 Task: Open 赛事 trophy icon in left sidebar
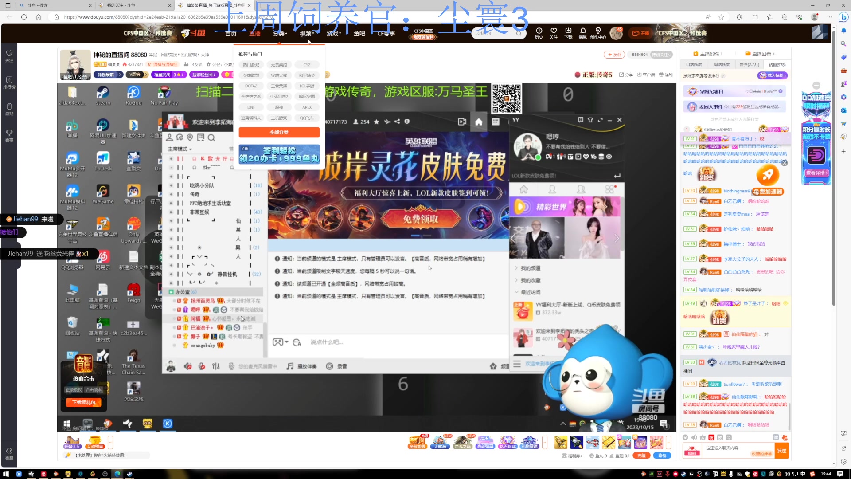click(x=9, y=136)
